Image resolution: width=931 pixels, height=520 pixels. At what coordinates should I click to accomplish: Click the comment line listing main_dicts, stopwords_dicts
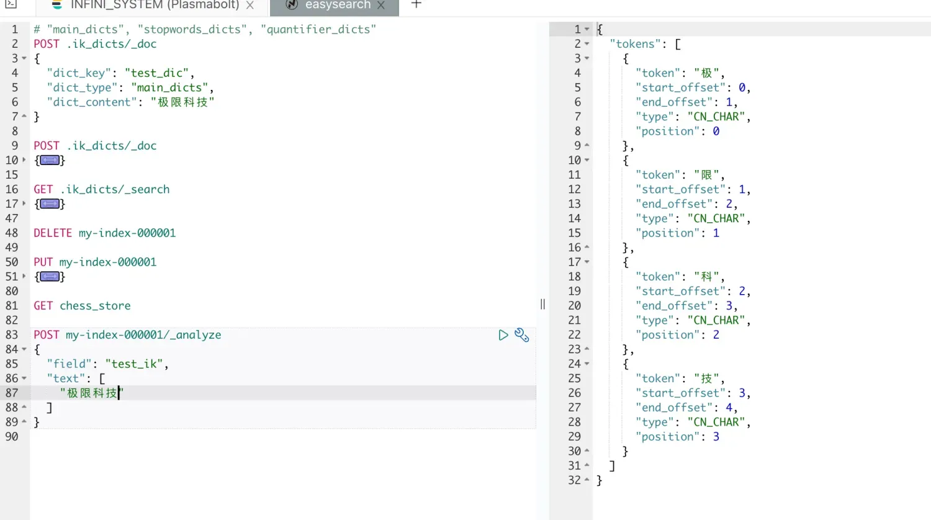click(205, 29)
